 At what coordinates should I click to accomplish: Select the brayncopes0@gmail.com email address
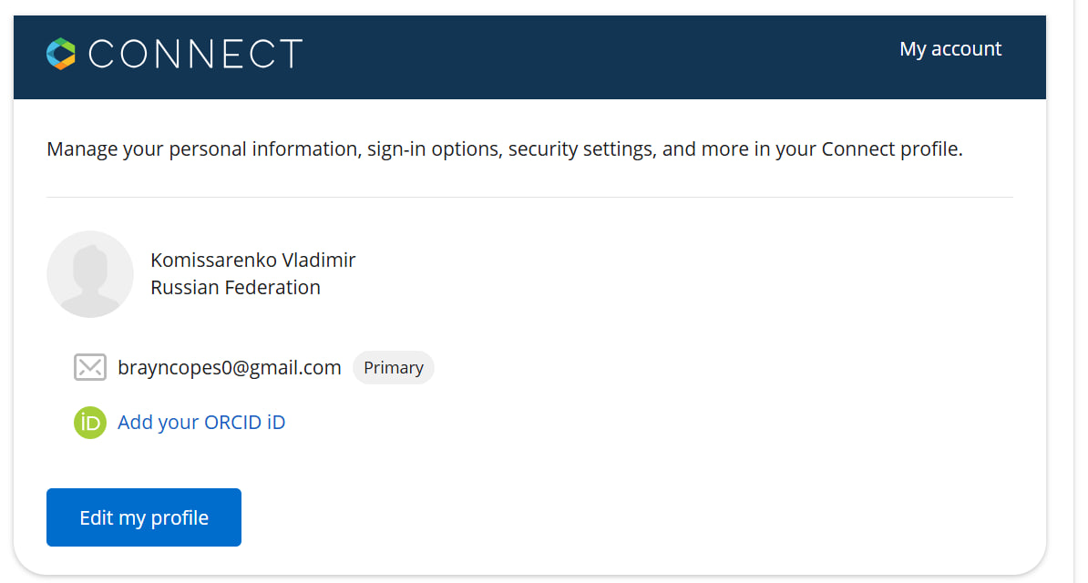click(230, 368)
